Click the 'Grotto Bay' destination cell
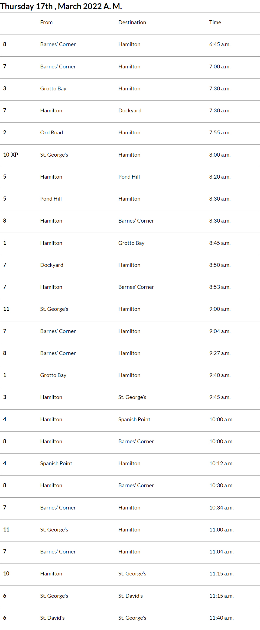The image size is (260, 630). (x=131, y=243)
